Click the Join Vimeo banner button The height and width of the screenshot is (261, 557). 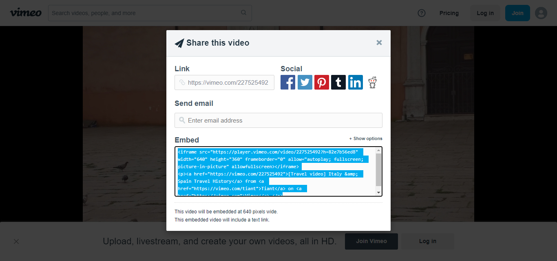371,241
